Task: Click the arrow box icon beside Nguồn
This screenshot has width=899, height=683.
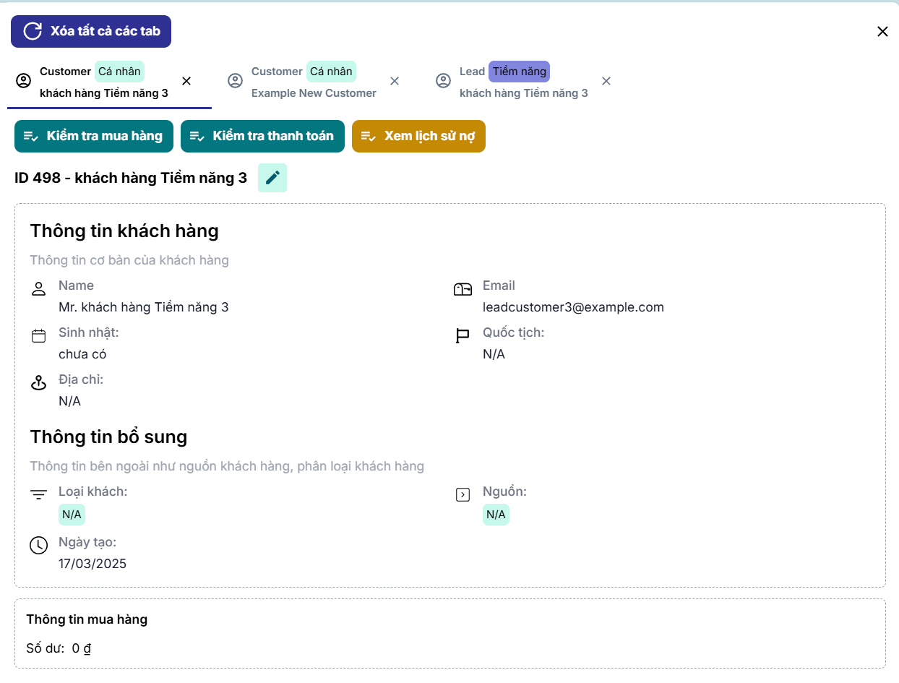Action: 463,495
